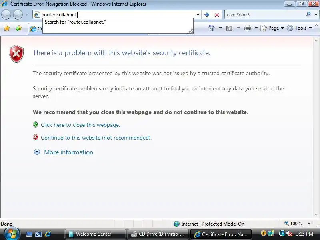Expand the address bar history dropdown

(x=198, y=15)
